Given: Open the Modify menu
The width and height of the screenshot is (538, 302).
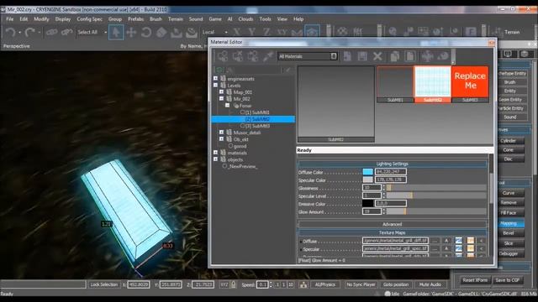Looking at the screenshot, I should 41,19.
